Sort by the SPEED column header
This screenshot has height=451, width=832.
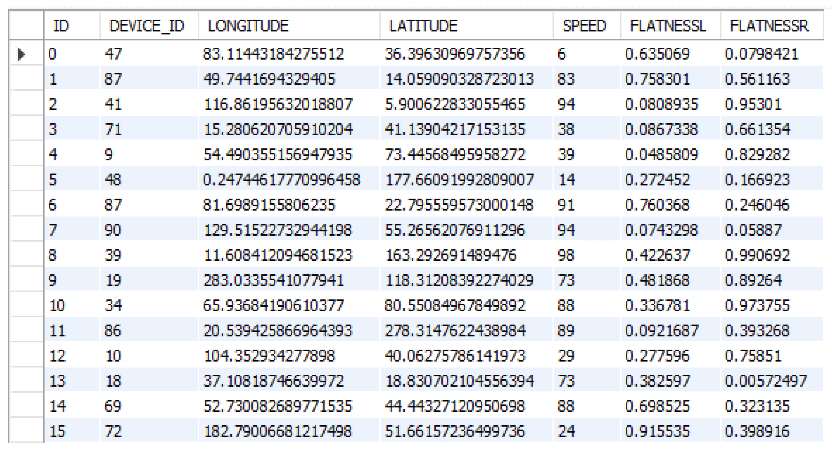tap(584, 26)
